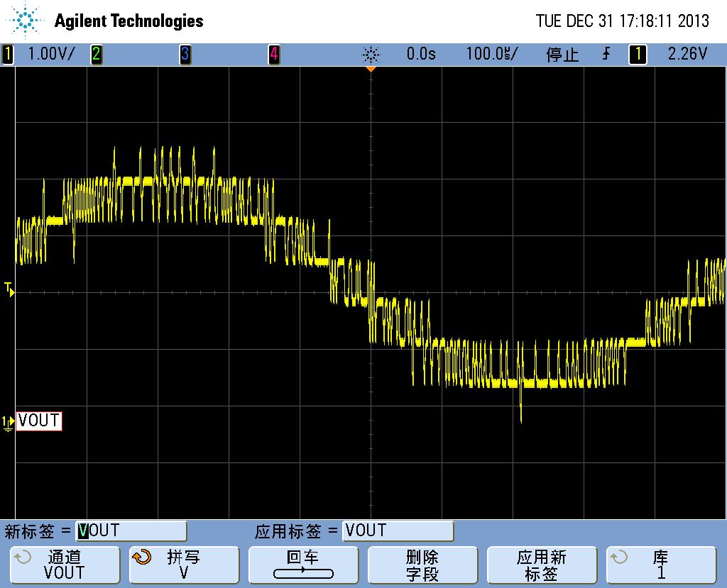Click the VOUT waveform label box
This screenshot has width=727, height=588.
pos(39,421)
